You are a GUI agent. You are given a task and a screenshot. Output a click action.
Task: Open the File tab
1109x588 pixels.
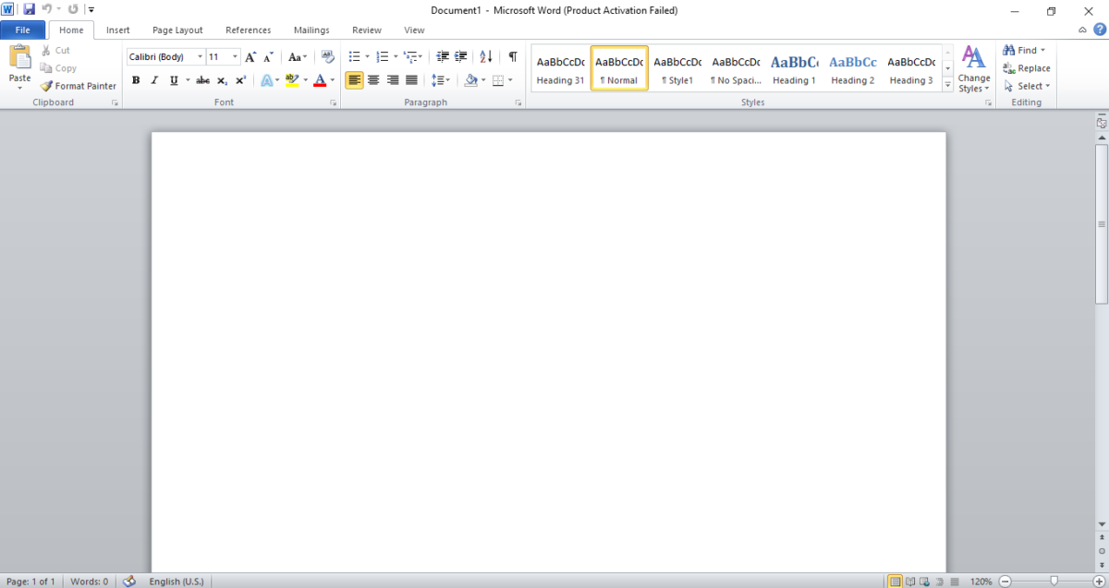22,30
